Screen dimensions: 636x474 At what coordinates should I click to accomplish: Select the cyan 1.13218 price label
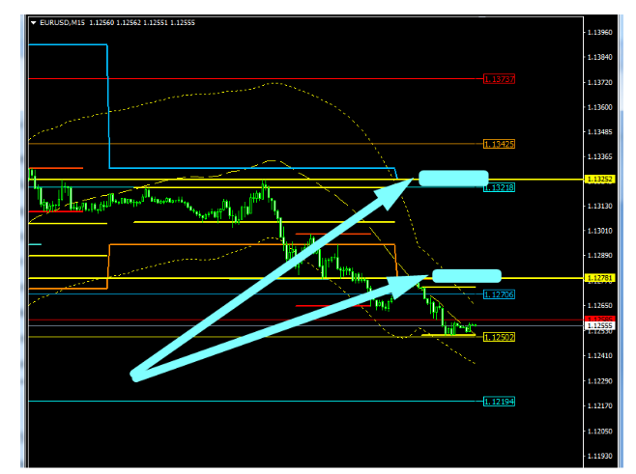(499, 186)
